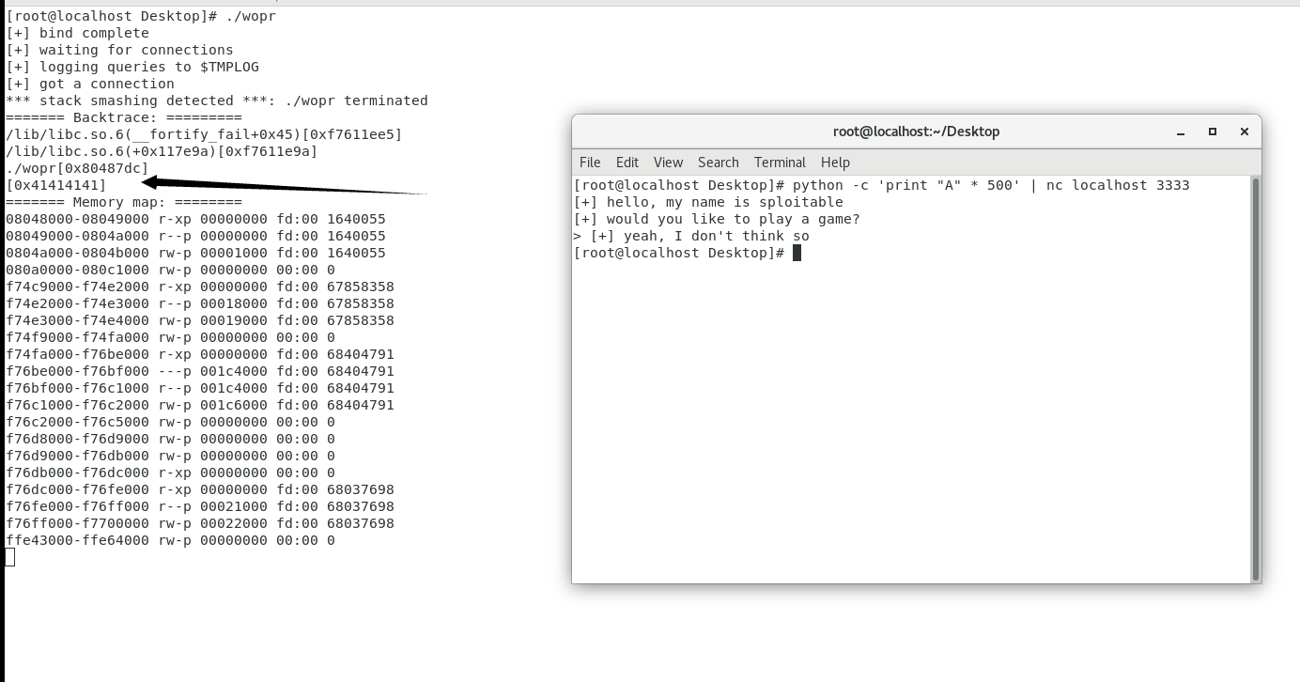This screenshot has width=1300, height=682.
Task: Close the root@localhost terminal window
Action: (1245, 132)
